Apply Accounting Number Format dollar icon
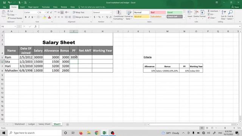Image resolution: width=242 pixels, height=136 pixels. click(x=95, y=17)
